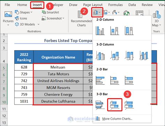Choose the 3-D Column chart option

click(144, 56)
